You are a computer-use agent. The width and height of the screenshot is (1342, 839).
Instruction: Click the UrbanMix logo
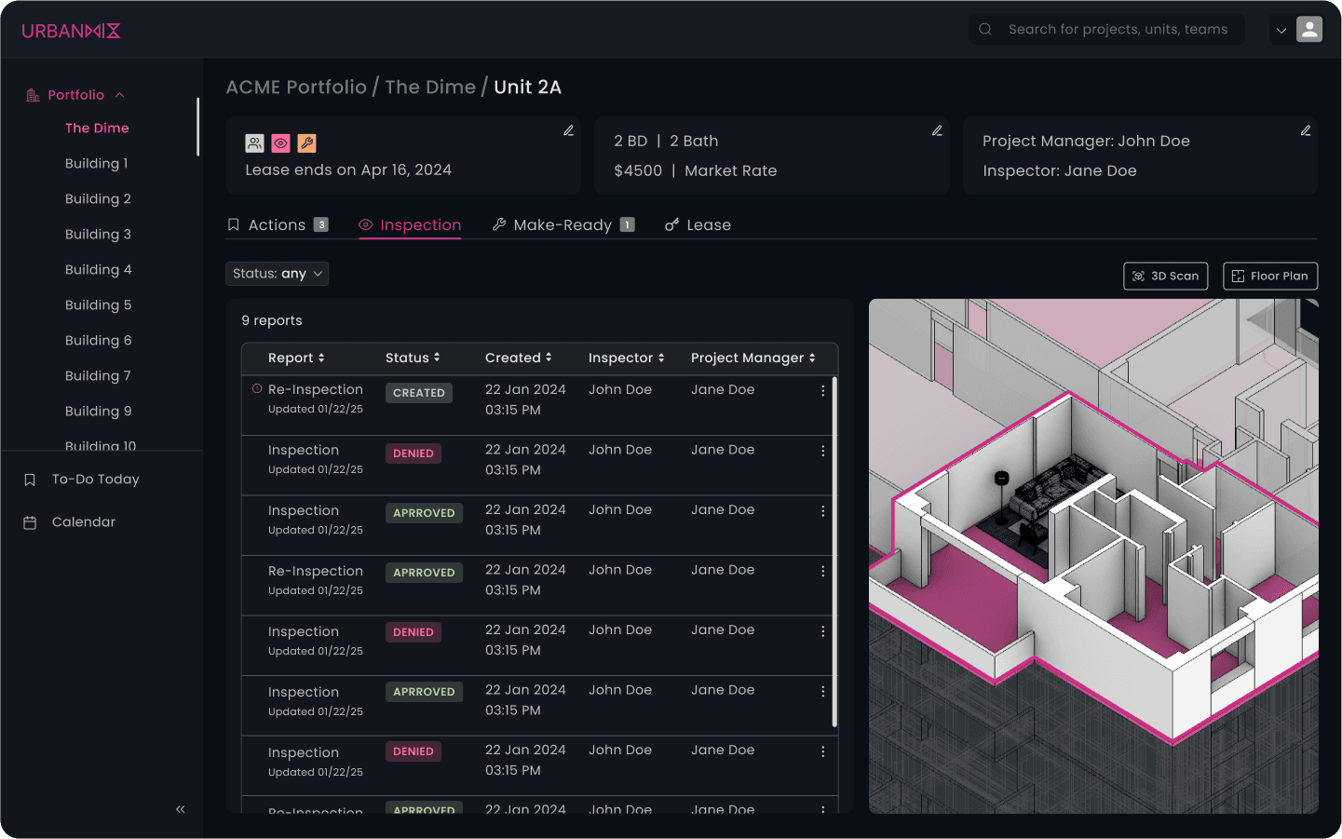[x=71, y=31]
